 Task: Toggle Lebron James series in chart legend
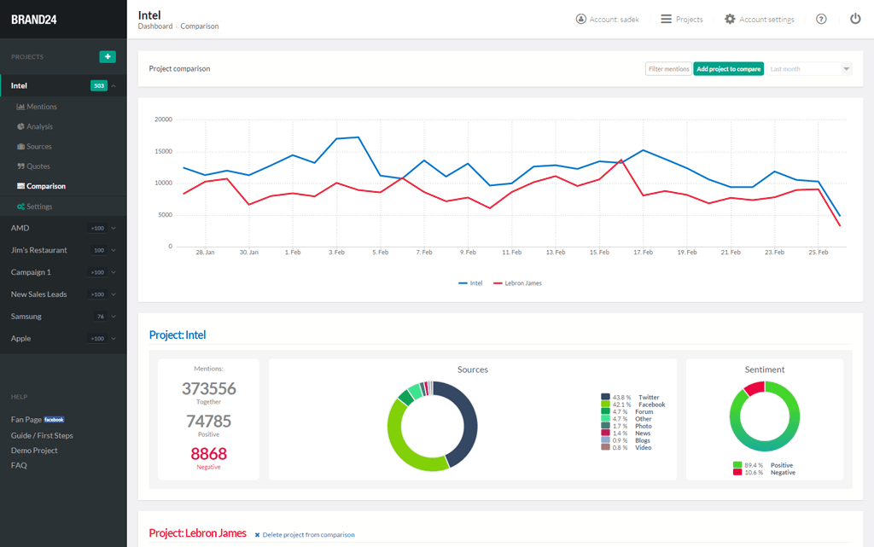click(x=517, y=283)
